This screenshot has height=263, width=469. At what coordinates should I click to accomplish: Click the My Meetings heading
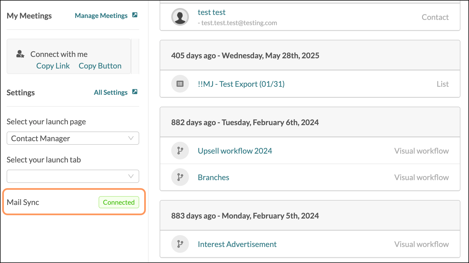(x=29, y=16)
